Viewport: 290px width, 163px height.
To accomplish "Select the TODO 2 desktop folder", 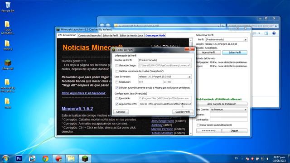I will point(8,45).
